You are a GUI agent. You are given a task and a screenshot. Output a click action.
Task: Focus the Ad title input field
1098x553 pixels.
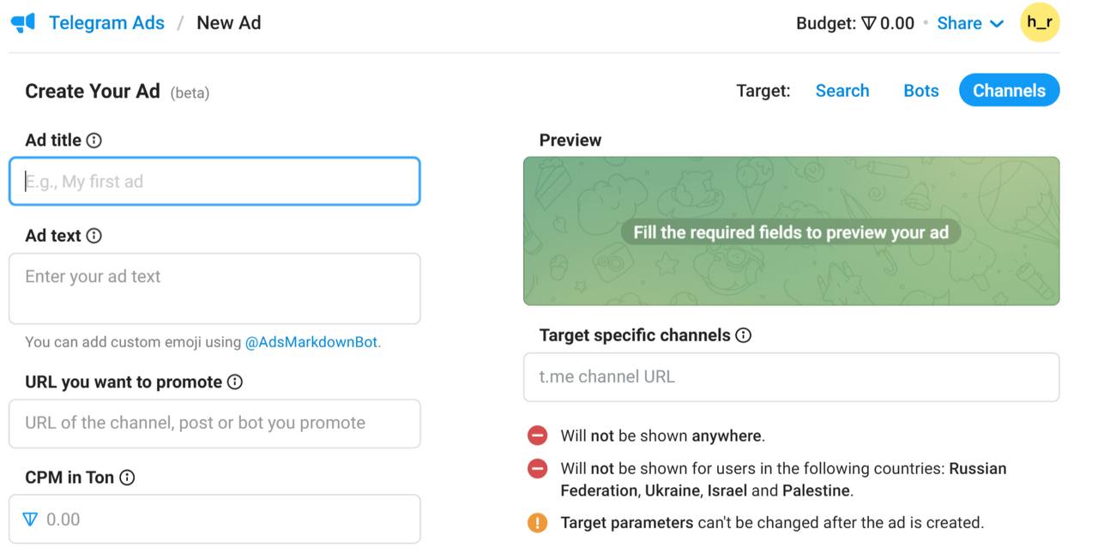(x=214, y=181)
